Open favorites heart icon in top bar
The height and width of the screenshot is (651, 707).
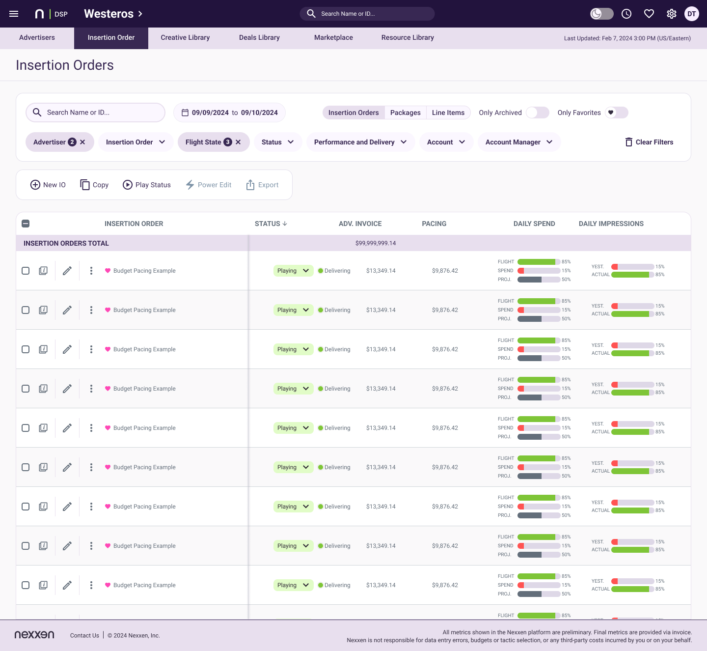tap(649, 14)
